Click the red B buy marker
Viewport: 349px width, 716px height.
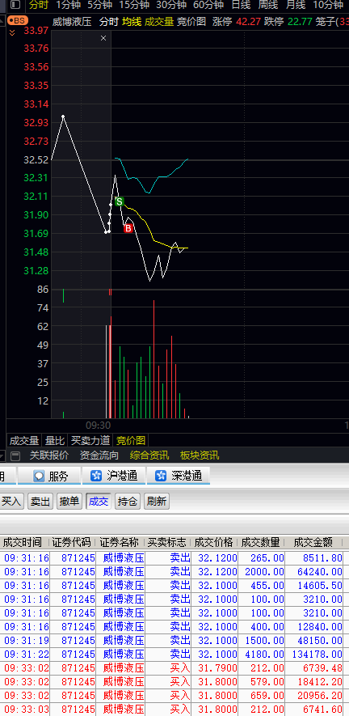coord(128,228)
